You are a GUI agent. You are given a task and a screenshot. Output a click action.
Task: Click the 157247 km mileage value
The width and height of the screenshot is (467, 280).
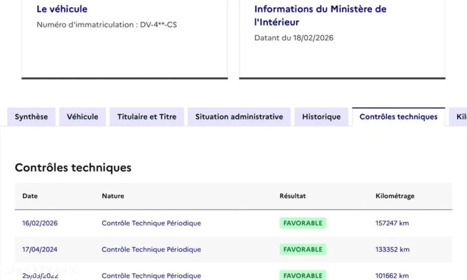pyautogui.click(x=392, y=223)
